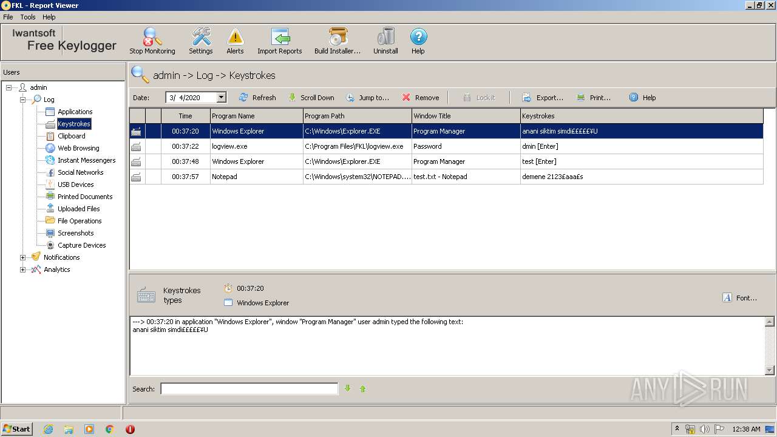
Task: Select the Analytics tree item
Action: tap(56, 269)
